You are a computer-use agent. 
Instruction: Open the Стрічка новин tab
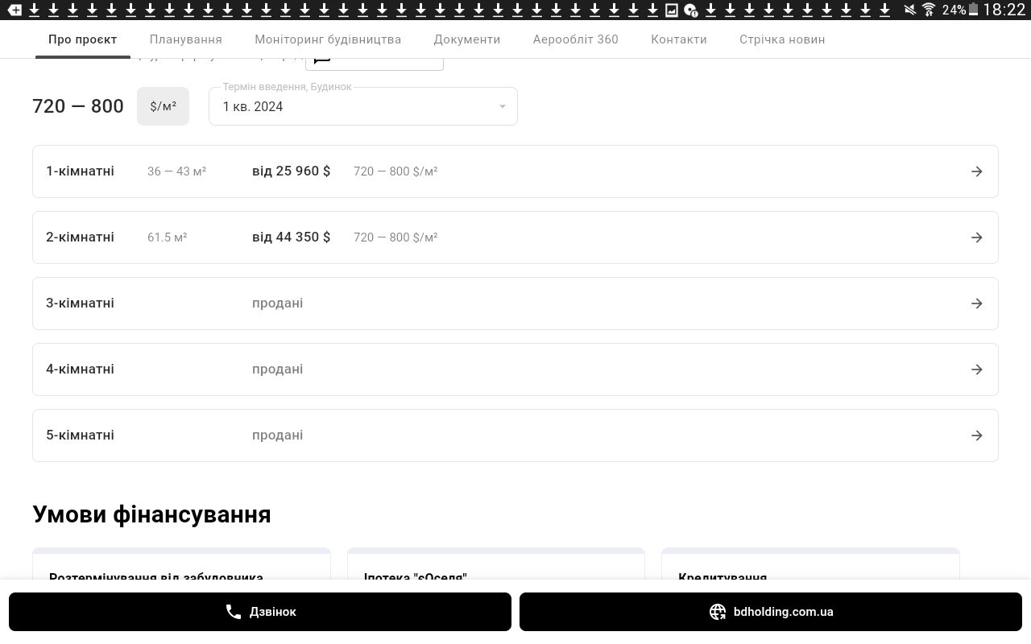click(x=782, y=39)
